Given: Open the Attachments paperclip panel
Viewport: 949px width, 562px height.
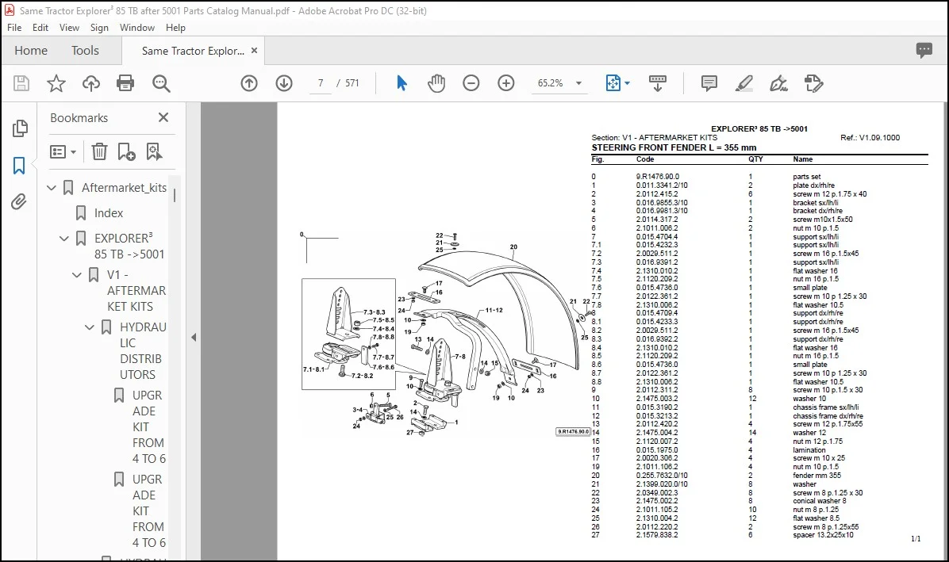Looking at the screenshot, I should coord(19,201).
